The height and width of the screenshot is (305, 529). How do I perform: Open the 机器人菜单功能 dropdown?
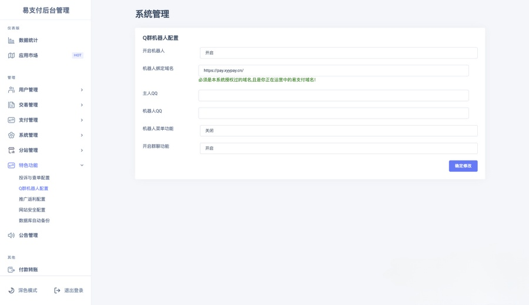(339, 130)
